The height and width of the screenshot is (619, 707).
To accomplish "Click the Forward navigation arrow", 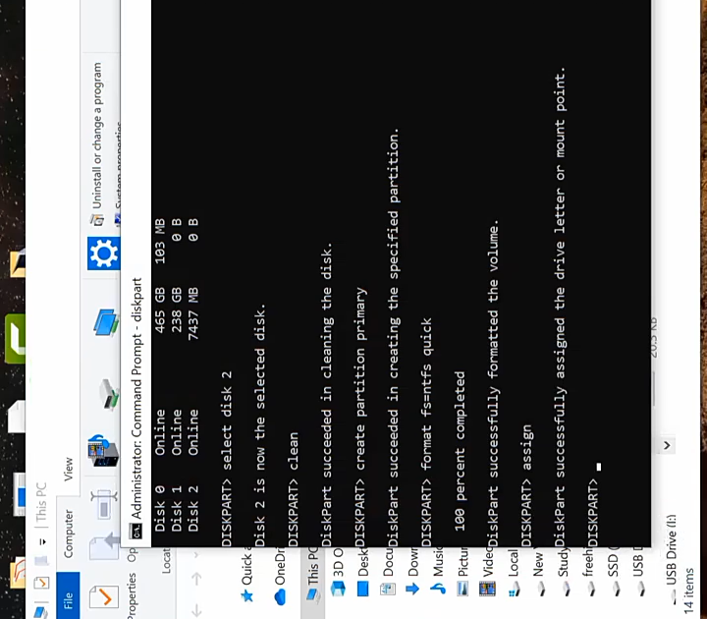I will [196, 579].
